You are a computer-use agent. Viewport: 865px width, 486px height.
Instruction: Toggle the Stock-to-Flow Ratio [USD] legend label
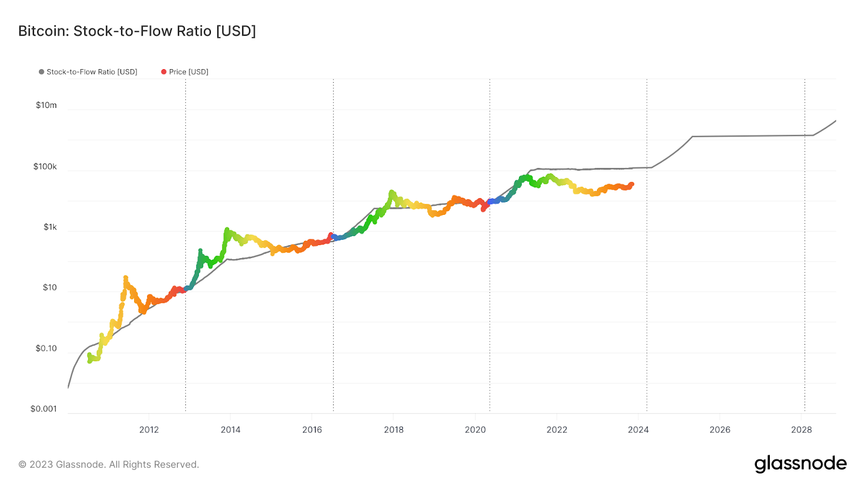pos(92,72)
